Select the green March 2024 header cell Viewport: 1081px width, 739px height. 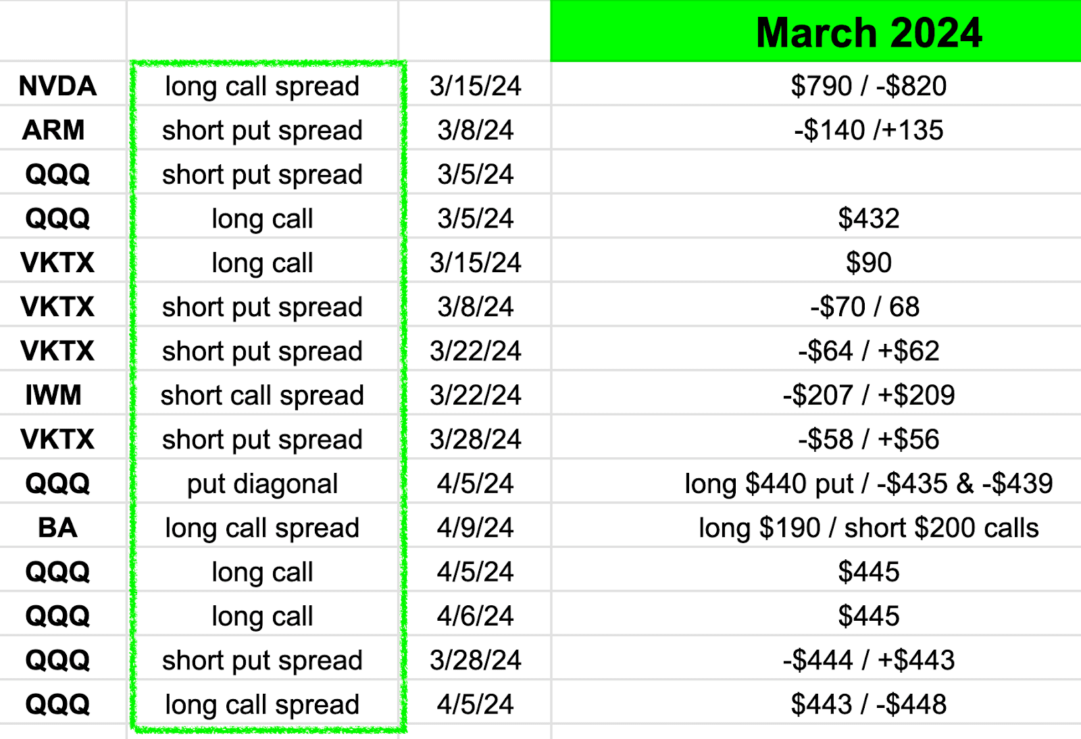pos(815,31)
